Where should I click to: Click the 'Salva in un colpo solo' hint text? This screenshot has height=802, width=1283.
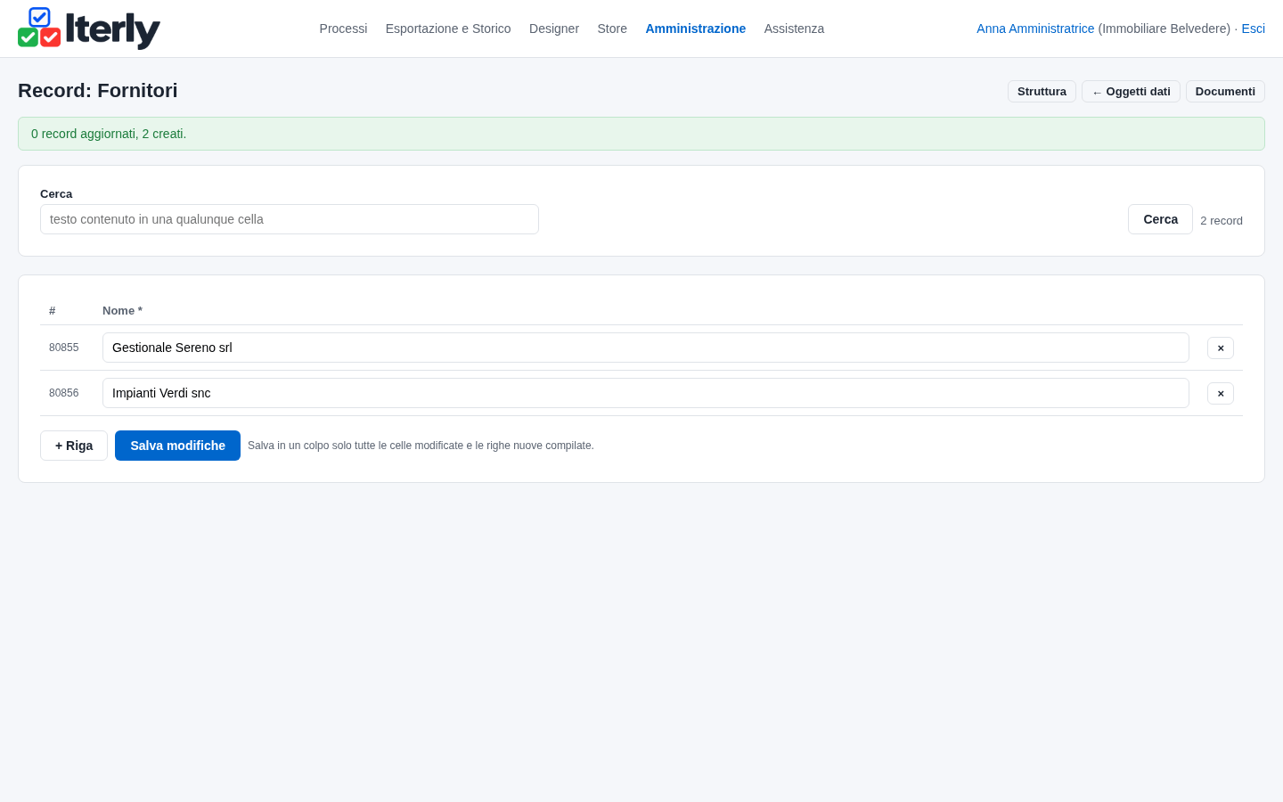click(x=421, y=446)
